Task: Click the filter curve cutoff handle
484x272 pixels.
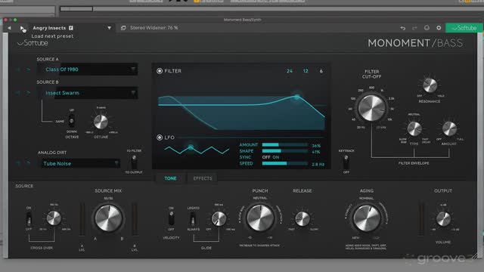Action: click(297, 97)
